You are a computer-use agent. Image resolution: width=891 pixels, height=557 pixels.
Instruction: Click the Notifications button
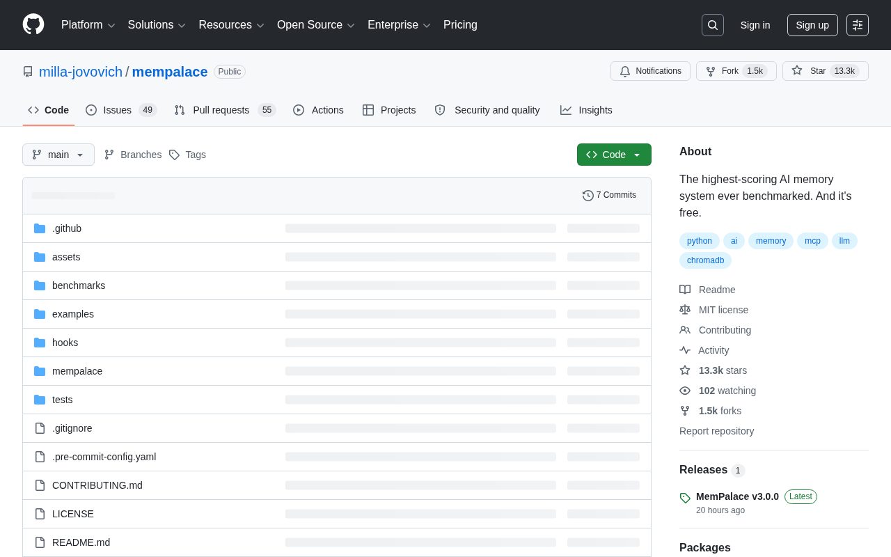[650, 71]
